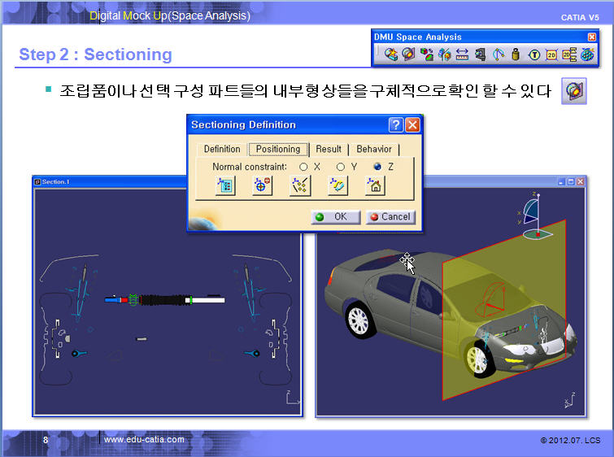This screenshot has height=457, width=614.
Task: Select the Z normal constraint radio button
Action: (377, 166)
